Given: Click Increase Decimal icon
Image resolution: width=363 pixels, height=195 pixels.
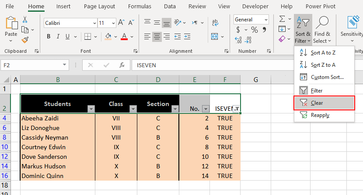Looking at the screenshot, I should [x=238, y=40].
